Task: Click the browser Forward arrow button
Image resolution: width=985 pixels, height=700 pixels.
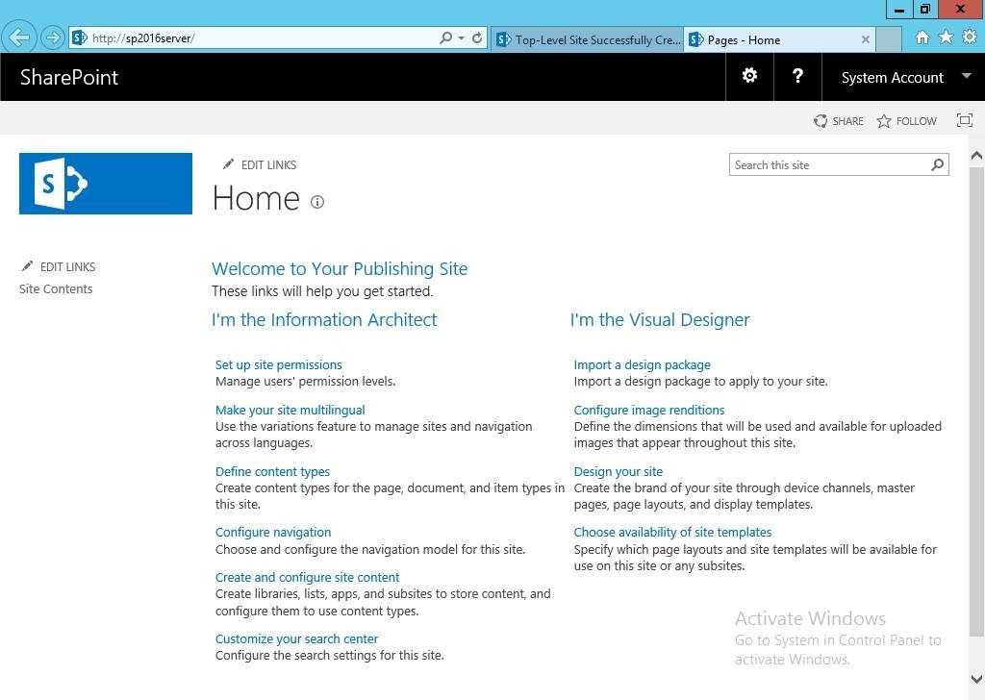Action: [x=53, y=37]
